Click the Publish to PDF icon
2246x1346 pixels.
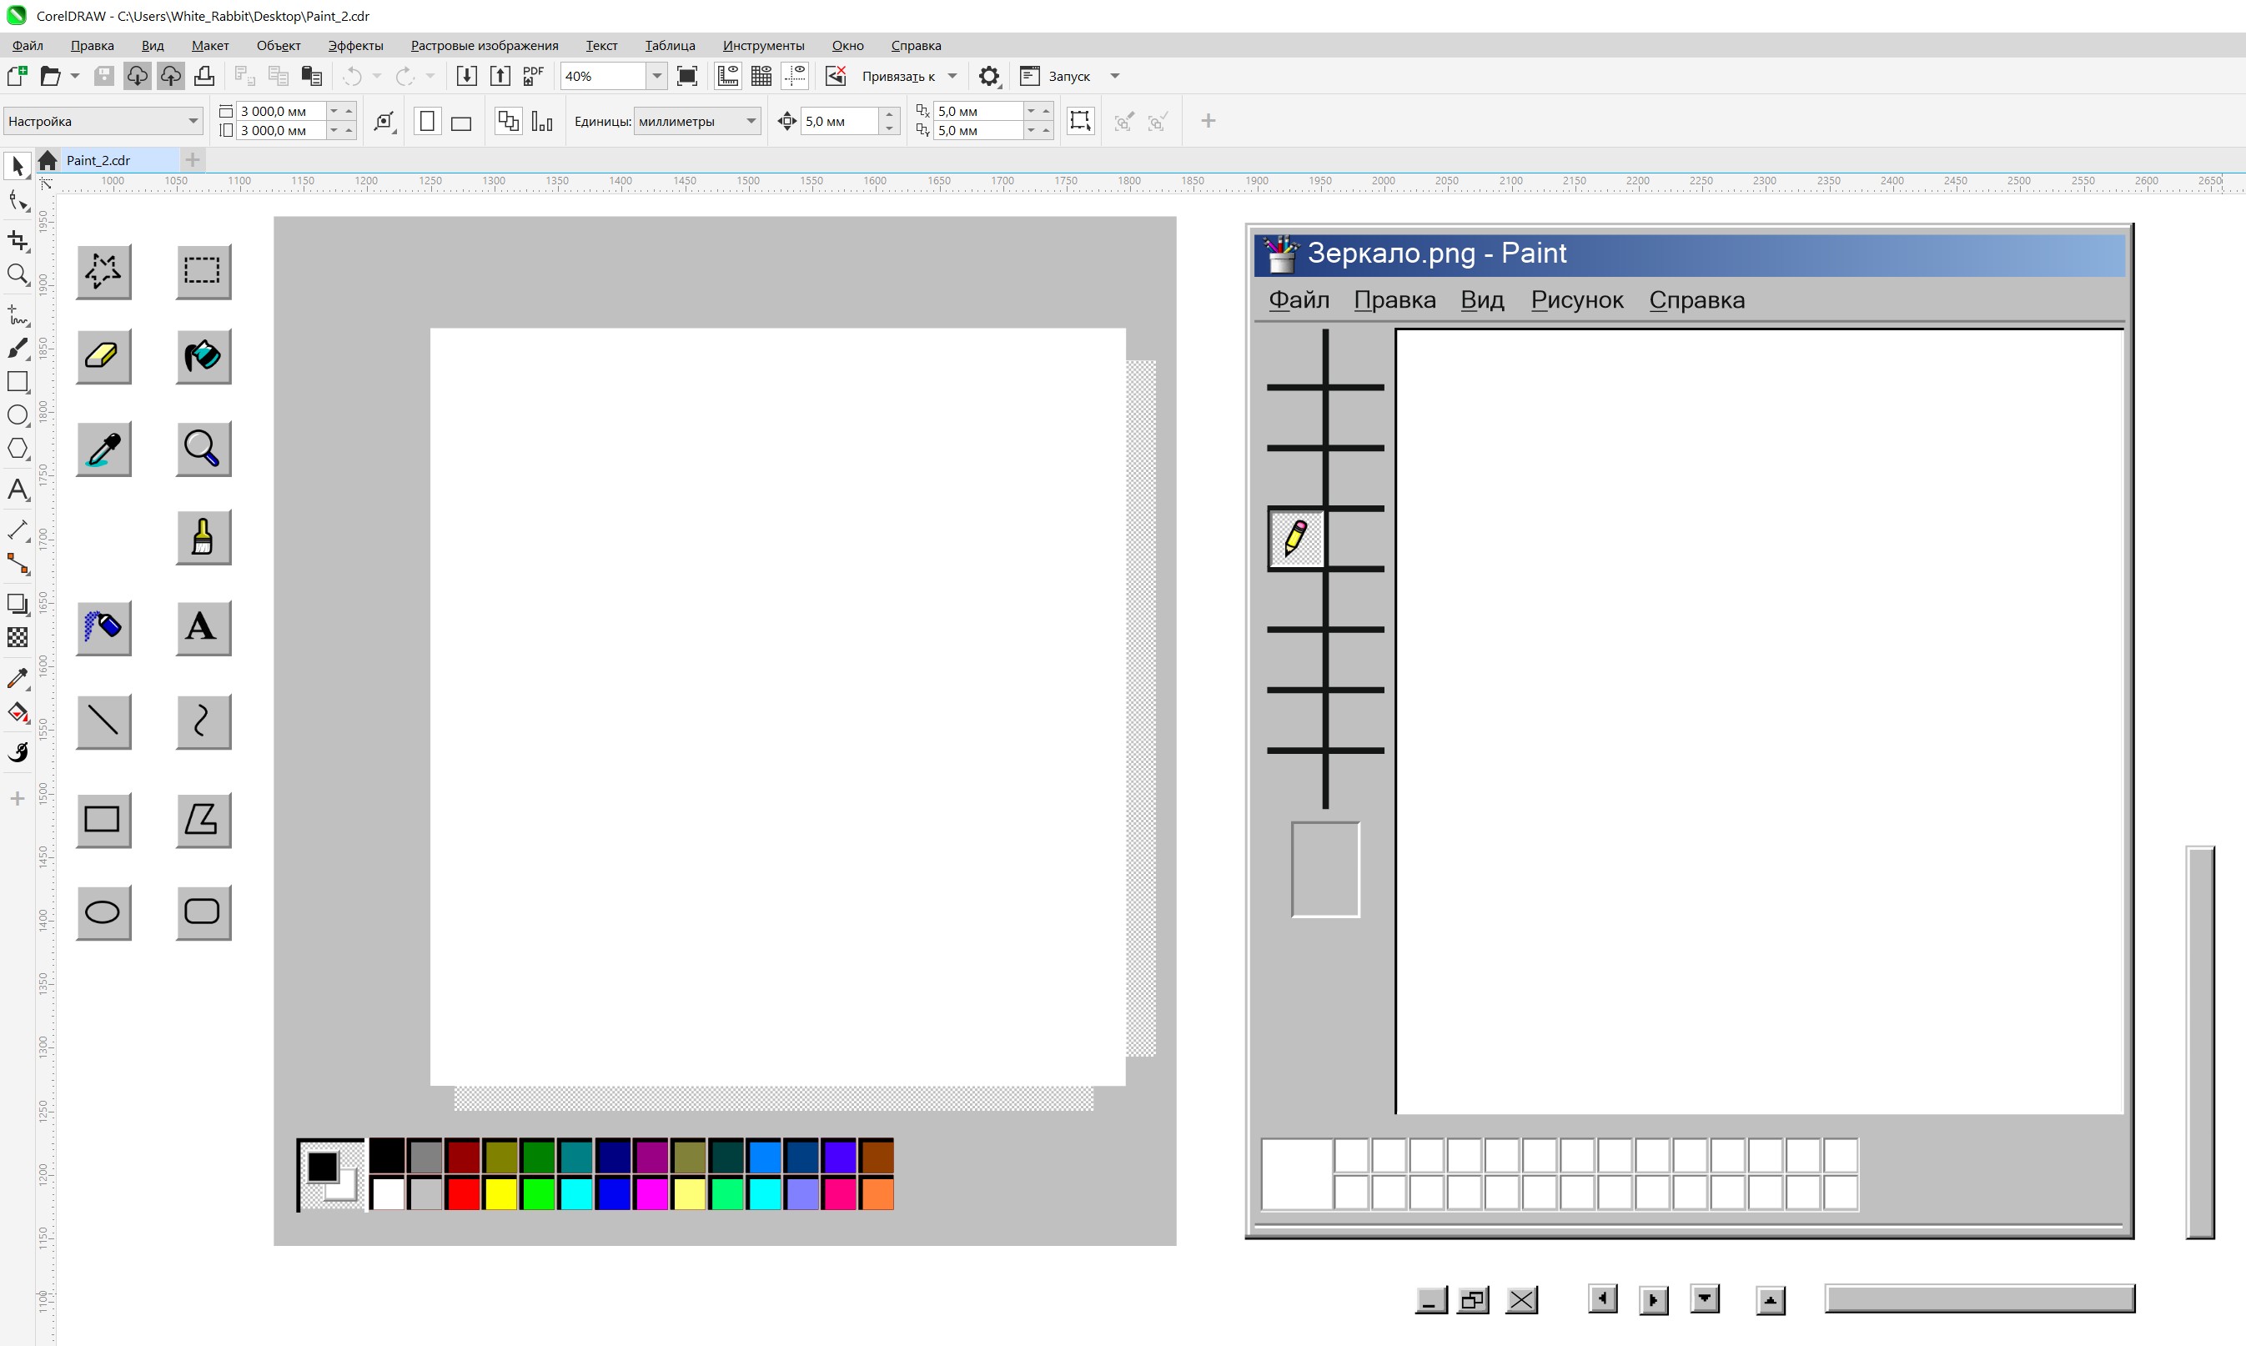coord(534,76)
